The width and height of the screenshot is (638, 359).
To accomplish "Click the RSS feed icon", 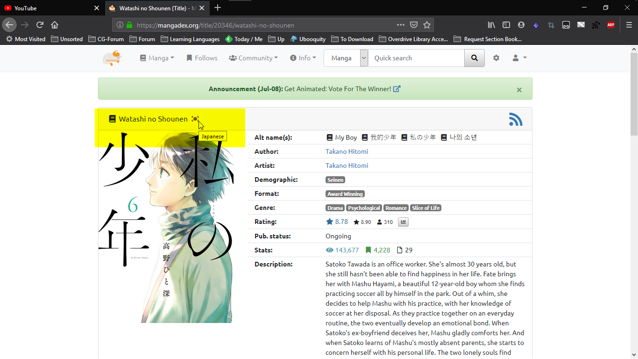I will pos(516,120).
